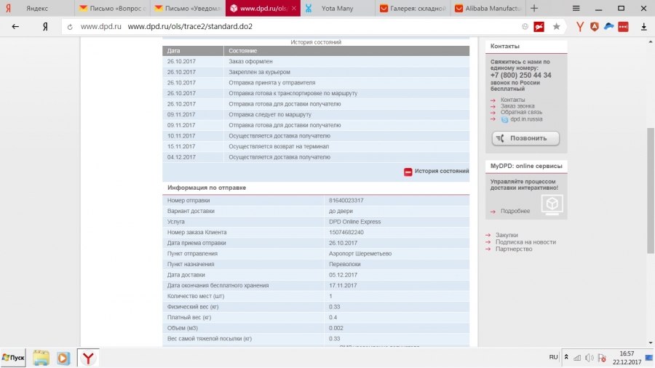This screenshot has width=655, height=368.
Task: Select the 'Закреплен за курьером' status text
Action: click(259, 72)
